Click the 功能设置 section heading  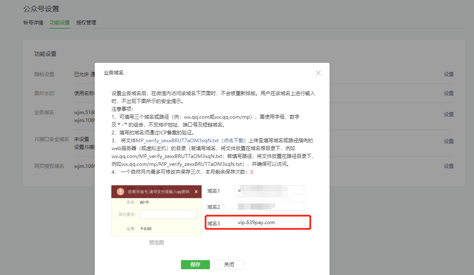click(x=46, y=54)
